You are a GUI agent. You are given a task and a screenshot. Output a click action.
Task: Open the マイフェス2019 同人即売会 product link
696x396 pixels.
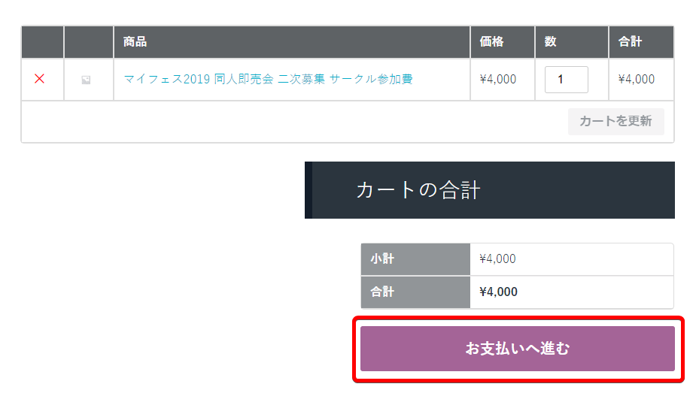(268, 79)
